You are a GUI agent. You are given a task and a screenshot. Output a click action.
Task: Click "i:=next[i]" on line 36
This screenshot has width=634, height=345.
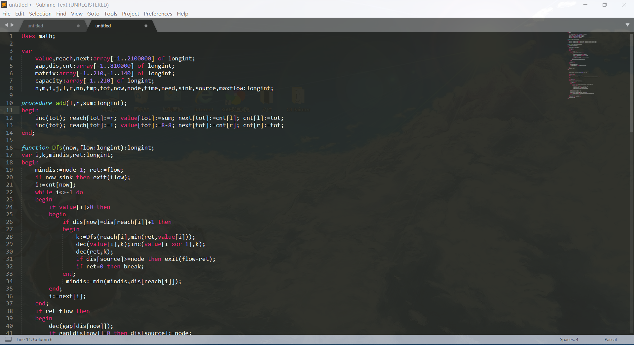[66, 296]
